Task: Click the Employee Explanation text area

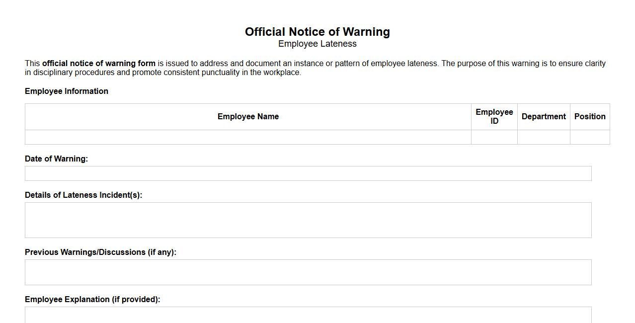Action: (x=308, y=316)
